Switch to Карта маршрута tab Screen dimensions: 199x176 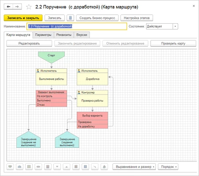point(18,35)
